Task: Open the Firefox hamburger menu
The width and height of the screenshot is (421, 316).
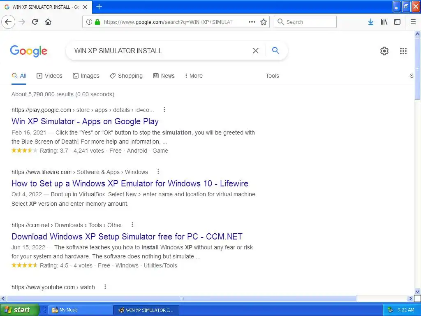Action: click(x=413, y=22)
